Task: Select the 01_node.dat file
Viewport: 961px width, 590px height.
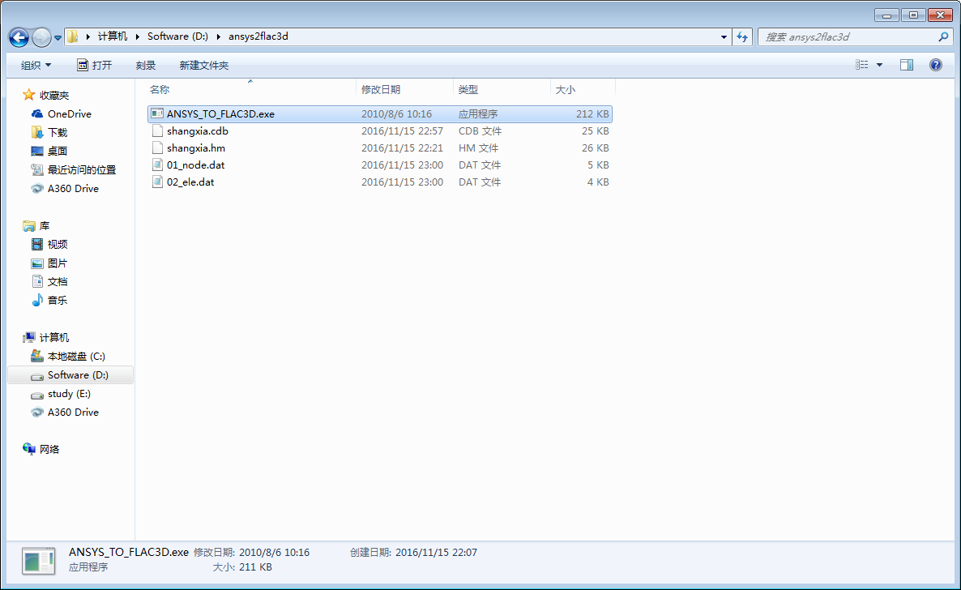Action: [195, 165]
